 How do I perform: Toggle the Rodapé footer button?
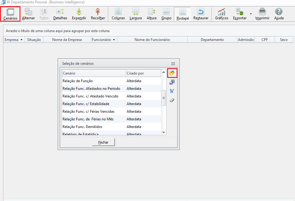click(x=183, y=14)
